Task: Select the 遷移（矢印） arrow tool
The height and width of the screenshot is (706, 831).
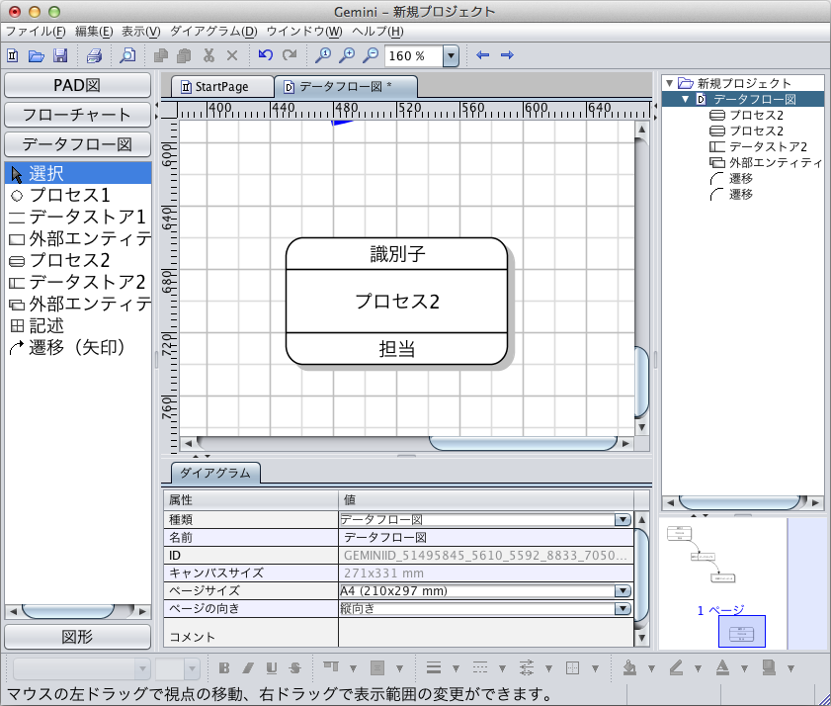Action: click(78, 347)
